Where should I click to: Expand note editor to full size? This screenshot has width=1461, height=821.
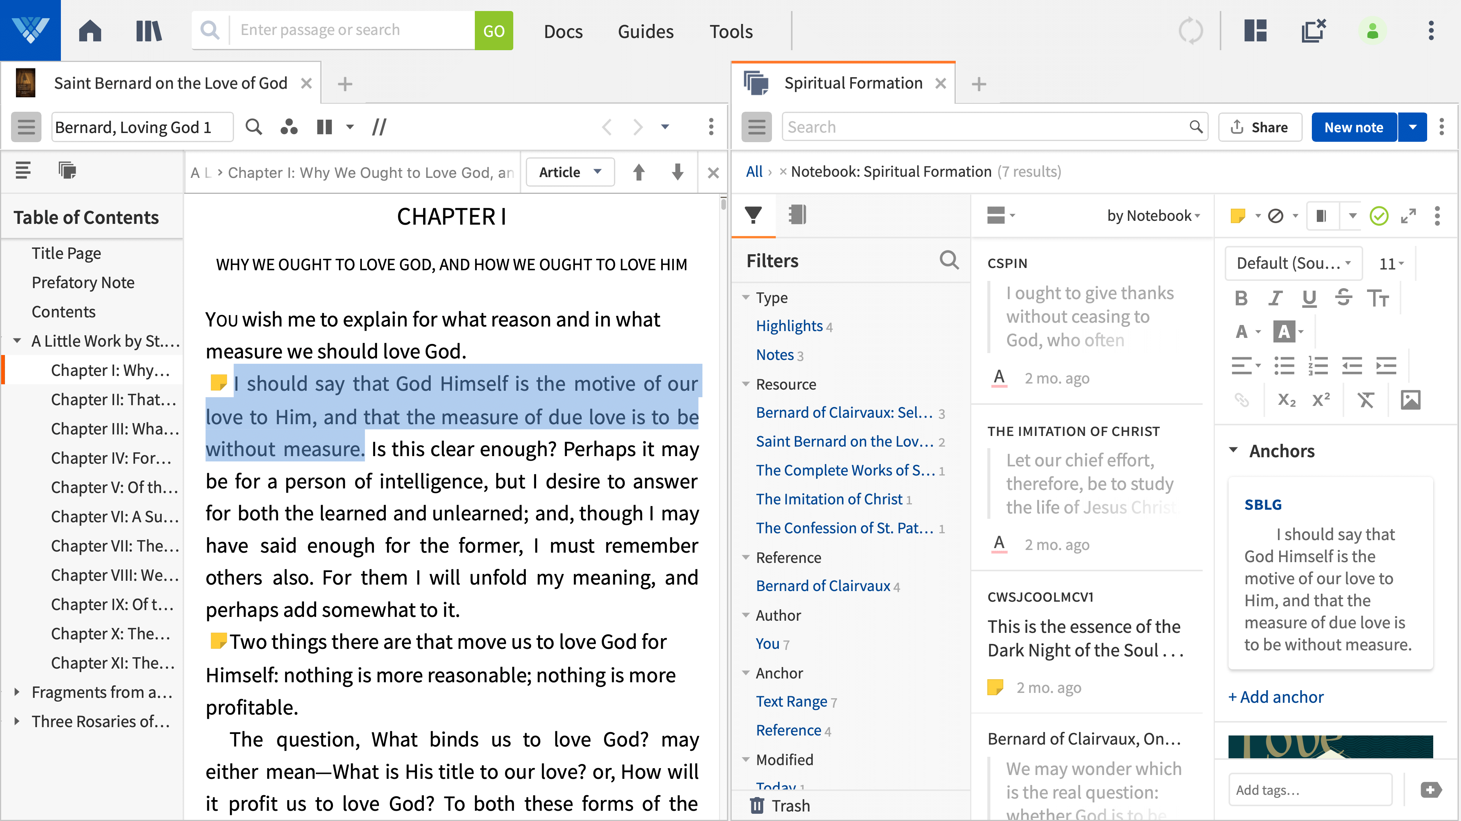[1408, 216]
